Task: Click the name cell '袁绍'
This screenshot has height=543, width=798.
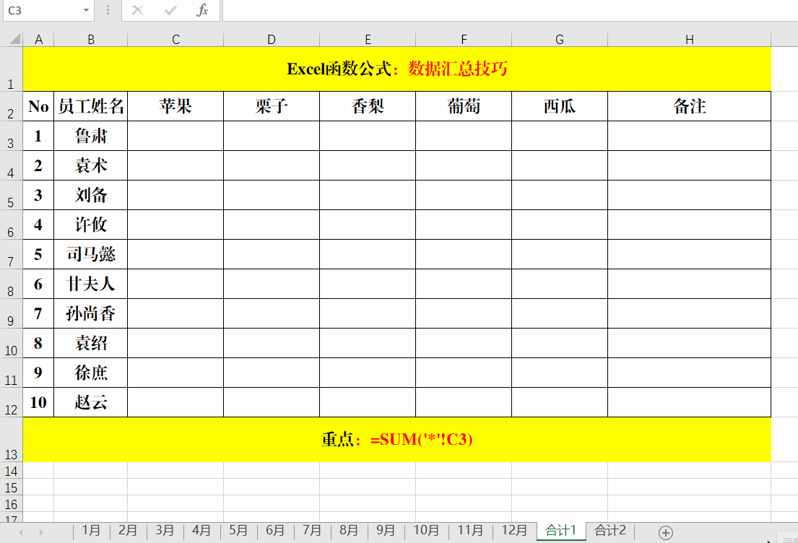Action: coord(90,343)
